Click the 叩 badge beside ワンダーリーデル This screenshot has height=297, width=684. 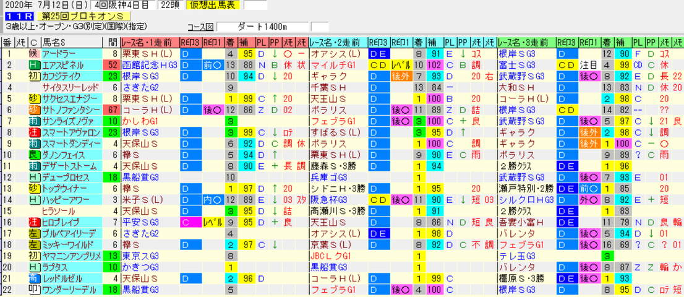(x=33, y=290)
